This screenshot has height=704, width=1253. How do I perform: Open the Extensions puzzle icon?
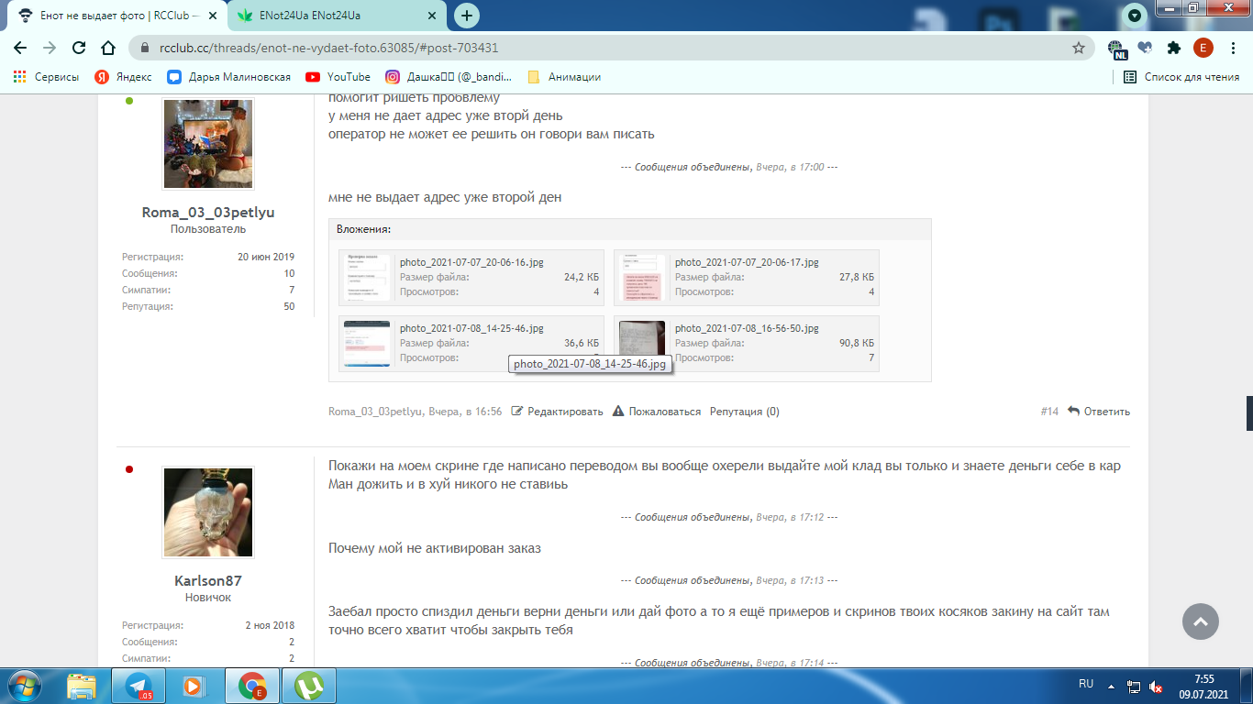(1174, 48)
